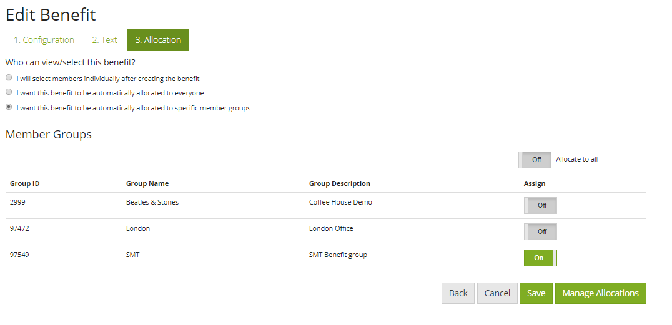Viewport: 672px width, 325px height.
Task: Choose select members individually radio option
Action: (9, 79)
